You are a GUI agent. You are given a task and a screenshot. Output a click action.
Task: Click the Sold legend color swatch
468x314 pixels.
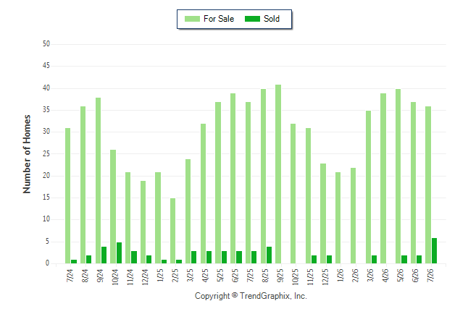pos(252,19)
